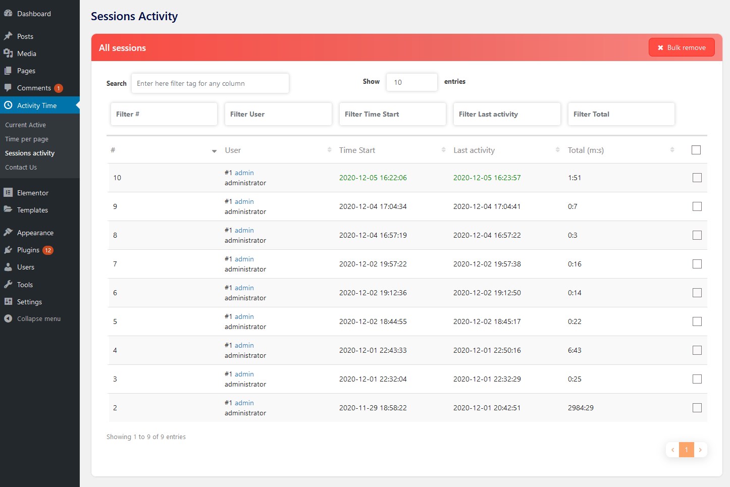730x487 pixels.
Task: Click the Dashboard gauge icon
Action: (x=8, y=14)
